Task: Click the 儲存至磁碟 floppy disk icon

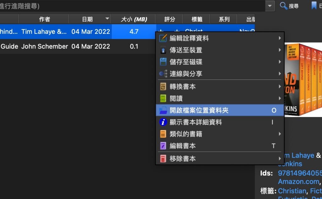Action: pos(163,62)
